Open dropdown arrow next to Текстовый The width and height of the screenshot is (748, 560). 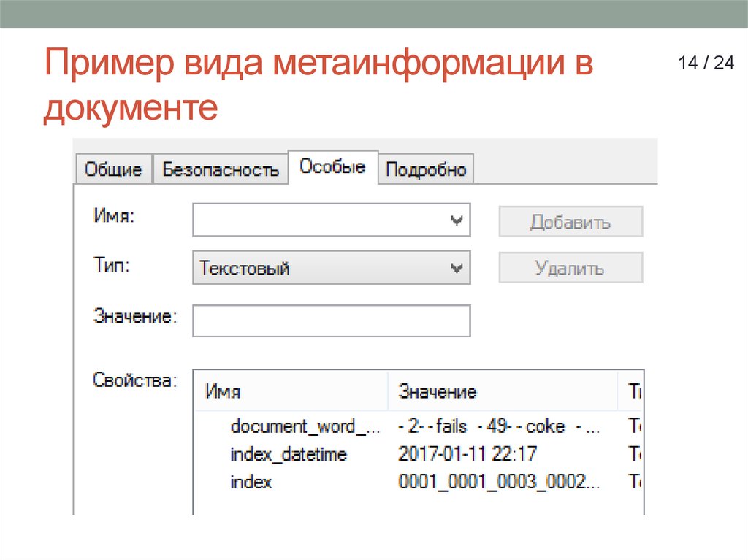coord(457,267)
